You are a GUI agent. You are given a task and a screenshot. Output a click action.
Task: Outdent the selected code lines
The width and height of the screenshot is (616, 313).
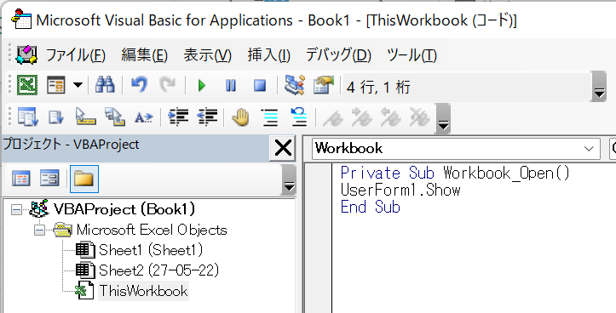(207, 117)
